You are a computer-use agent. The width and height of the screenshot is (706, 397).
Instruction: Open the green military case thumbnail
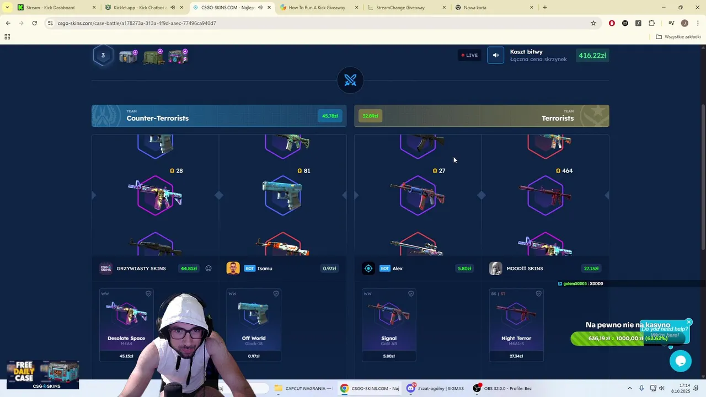[x=153, y=56]
